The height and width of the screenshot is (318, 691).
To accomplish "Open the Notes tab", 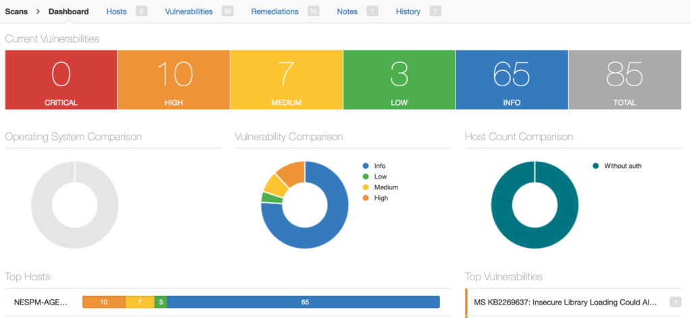I will [x=347, y=12].
